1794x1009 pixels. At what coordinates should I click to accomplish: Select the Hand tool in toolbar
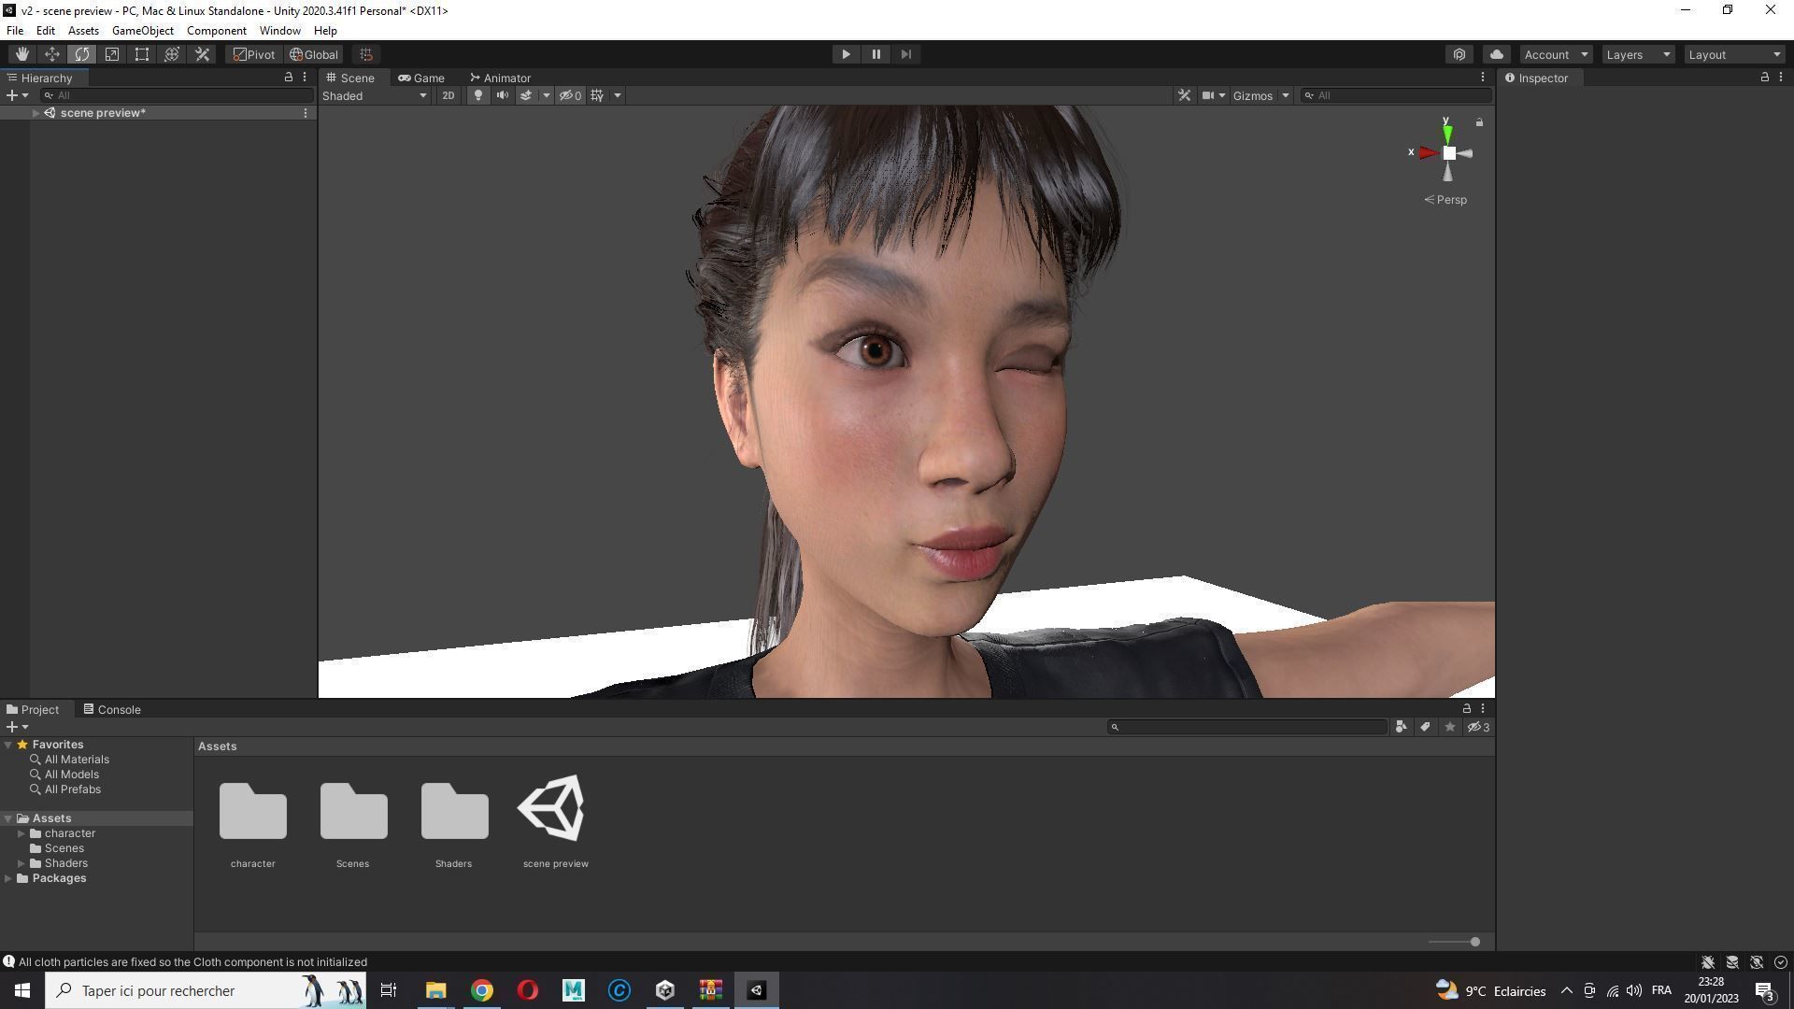pos(21,54)
